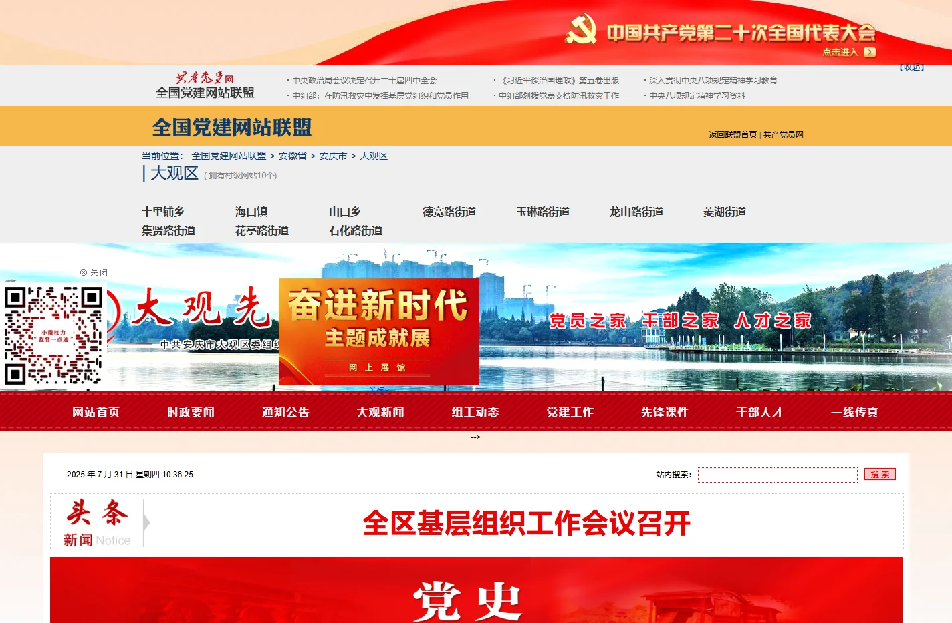Open 海口镇 site link

[x=251, y=212]
